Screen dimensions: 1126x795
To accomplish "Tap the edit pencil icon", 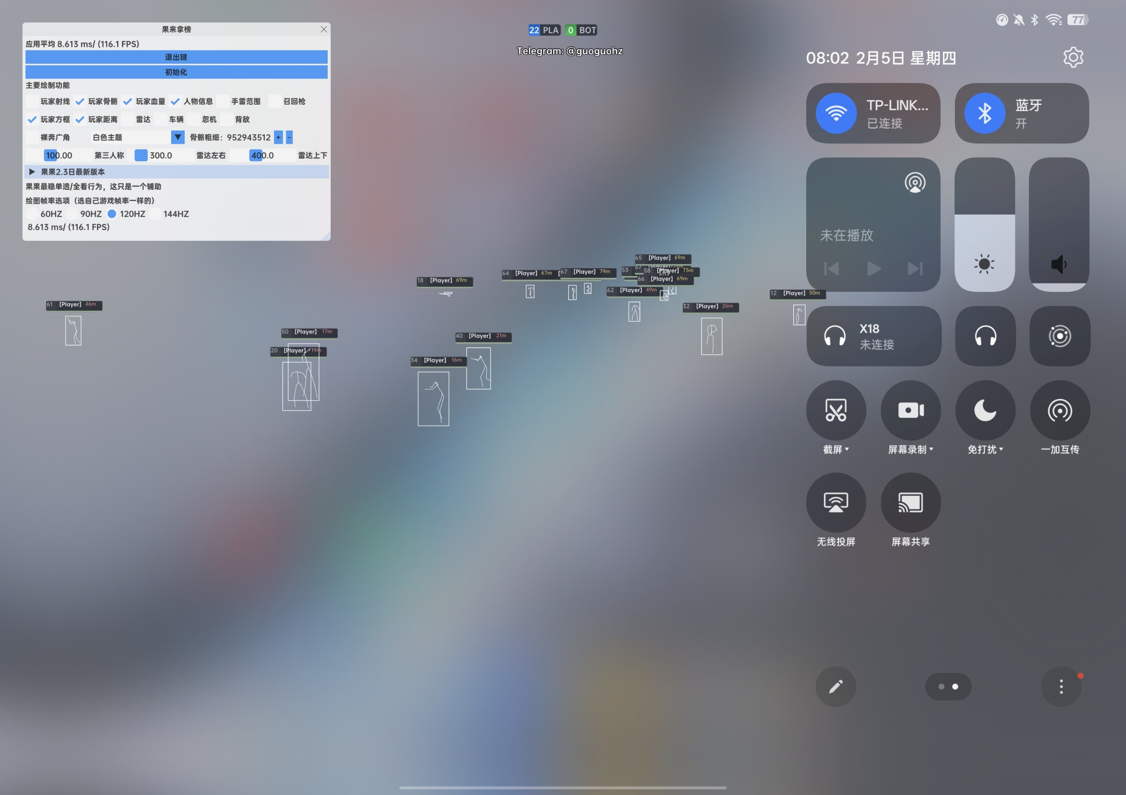I will pyautogui.click(x=836, y=686).
